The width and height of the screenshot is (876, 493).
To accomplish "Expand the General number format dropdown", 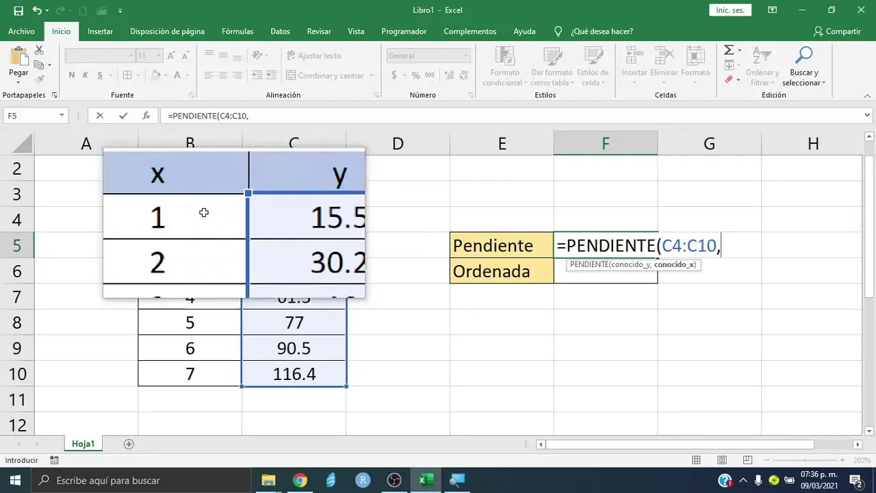I will pyautogui.click(x=465, y=55).
